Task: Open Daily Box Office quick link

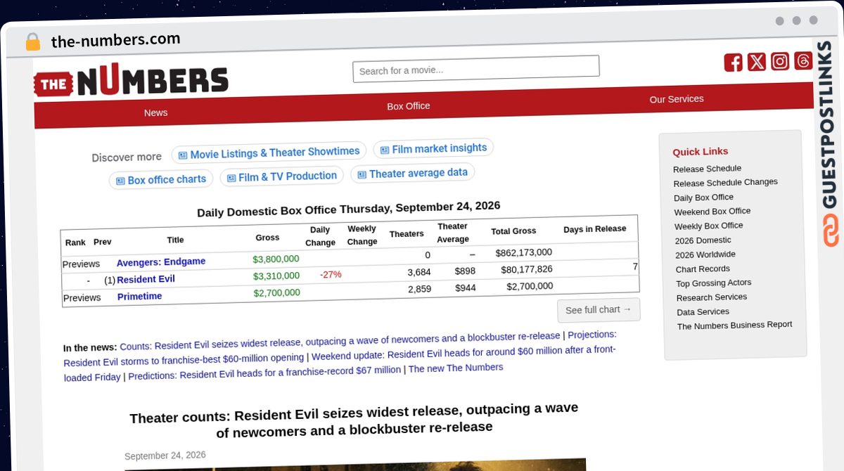Action: coord(703,198)
